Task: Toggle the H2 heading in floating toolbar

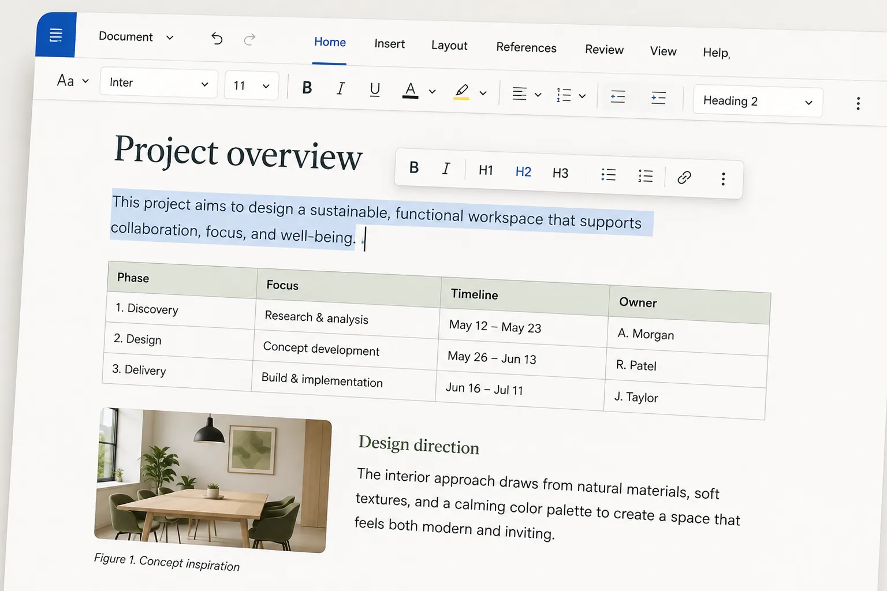Action: pyautogui.click(x=523, y=172)
